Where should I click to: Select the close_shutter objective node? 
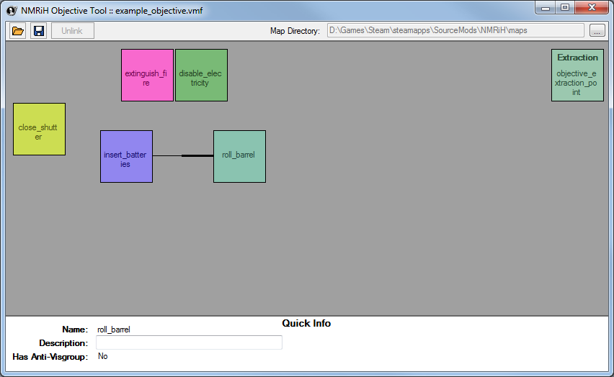[39, 129]
